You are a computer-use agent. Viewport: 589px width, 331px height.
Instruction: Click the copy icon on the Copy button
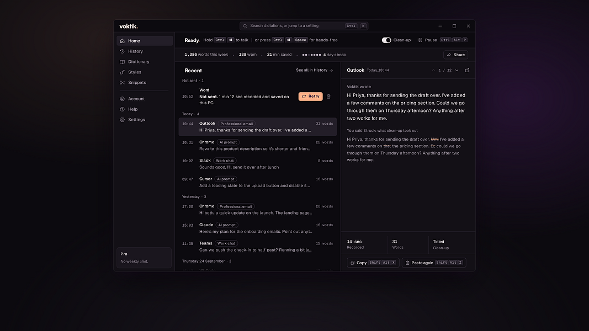pos(352,263)
